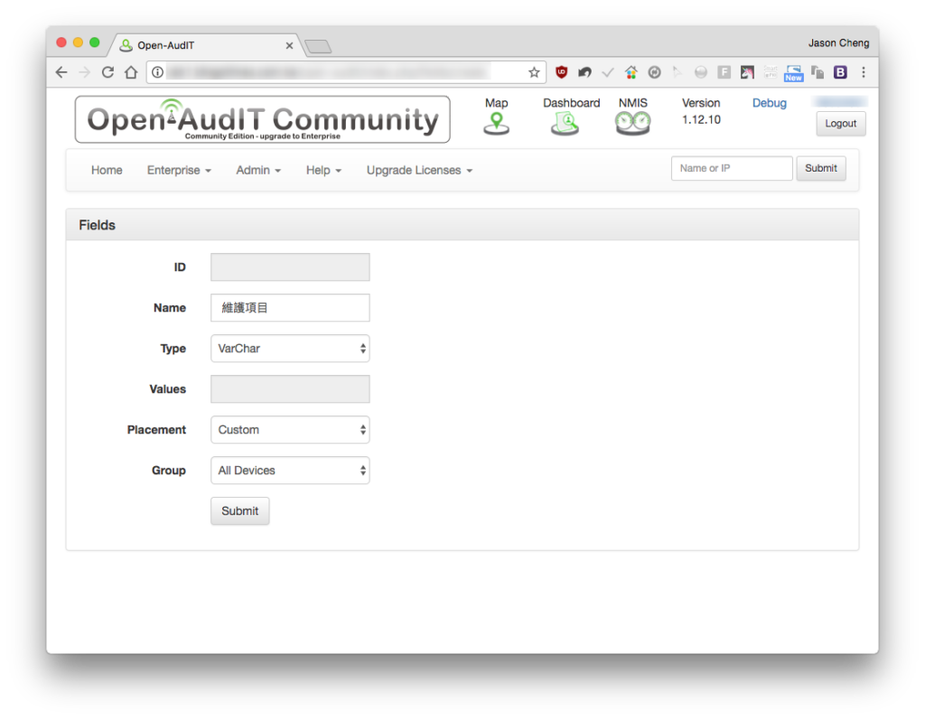Click the unicorn extension icon

point(747,72)
